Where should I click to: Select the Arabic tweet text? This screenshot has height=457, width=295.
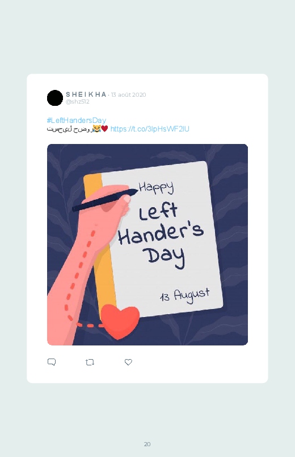[x=69, y=129]
